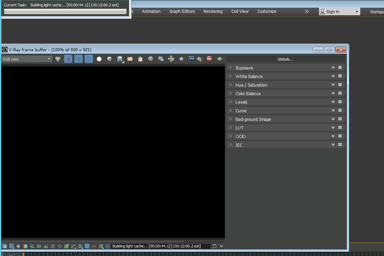Click the clear image clipboard icon

(140, 59)
